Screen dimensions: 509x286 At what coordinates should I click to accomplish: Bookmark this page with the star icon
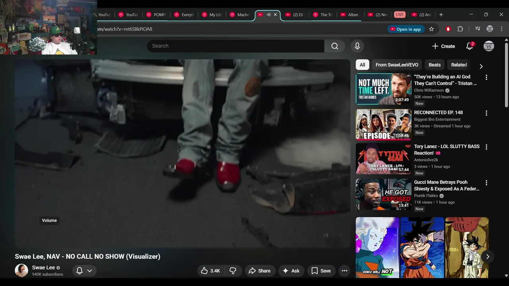(431, 29)
